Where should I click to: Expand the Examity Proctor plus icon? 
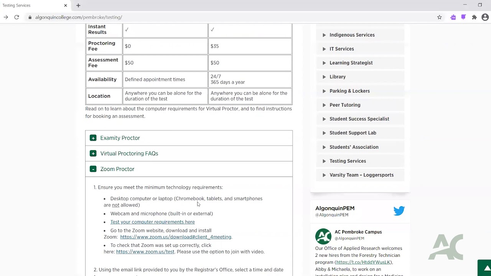93,138
